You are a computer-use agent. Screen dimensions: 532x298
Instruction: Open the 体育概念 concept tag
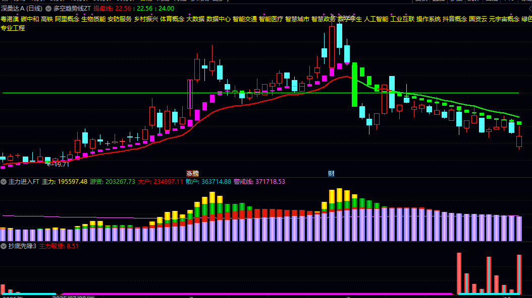172,19
